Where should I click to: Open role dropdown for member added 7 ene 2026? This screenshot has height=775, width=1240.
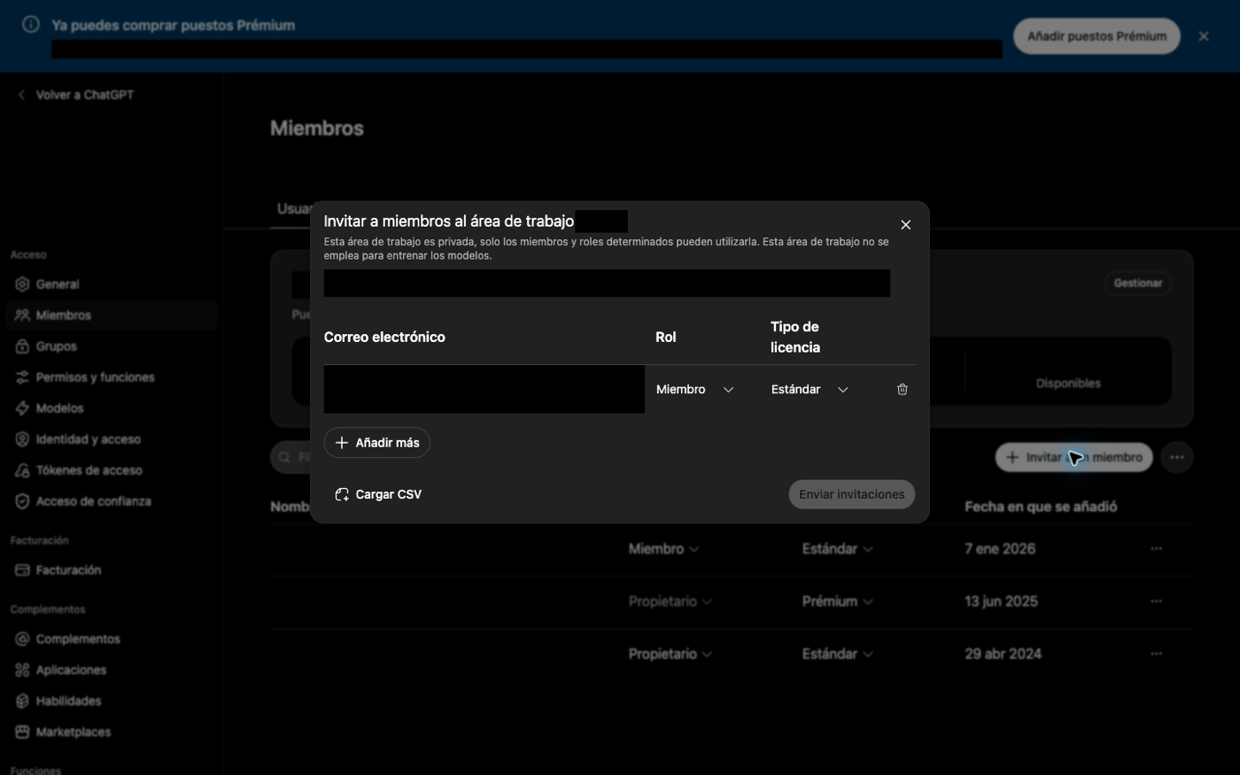[663, 549]
